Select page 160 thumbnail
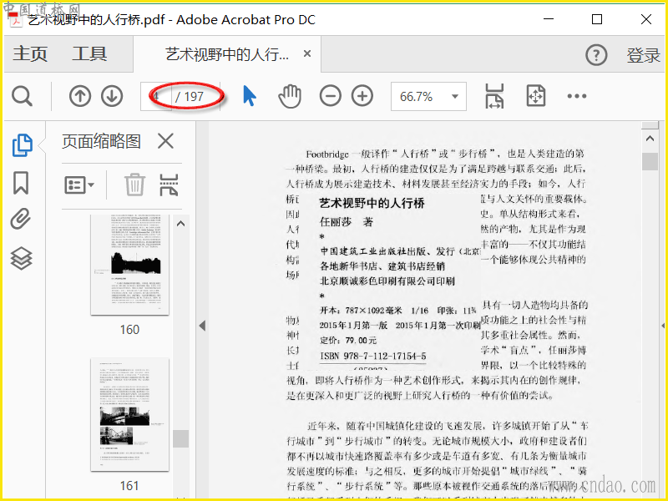This screenshot has height=501, width=668. tap(129, 265)
